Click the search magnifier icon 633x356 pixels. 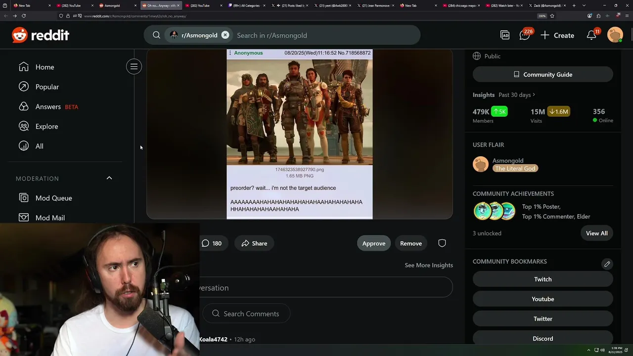click(x=156, y=35)
